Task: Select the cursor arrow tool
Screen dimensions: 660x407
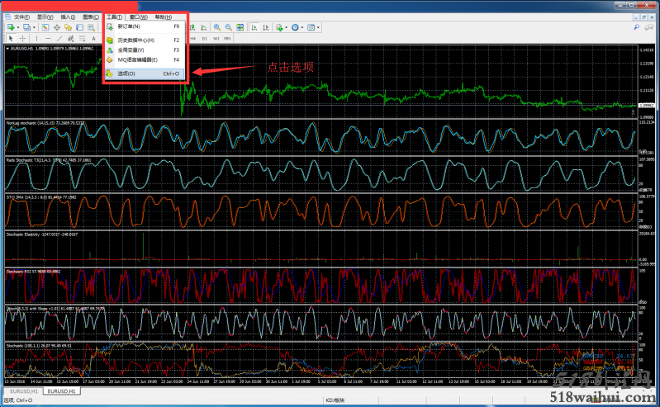Action: pyautogui.click(x=10, y=38)
